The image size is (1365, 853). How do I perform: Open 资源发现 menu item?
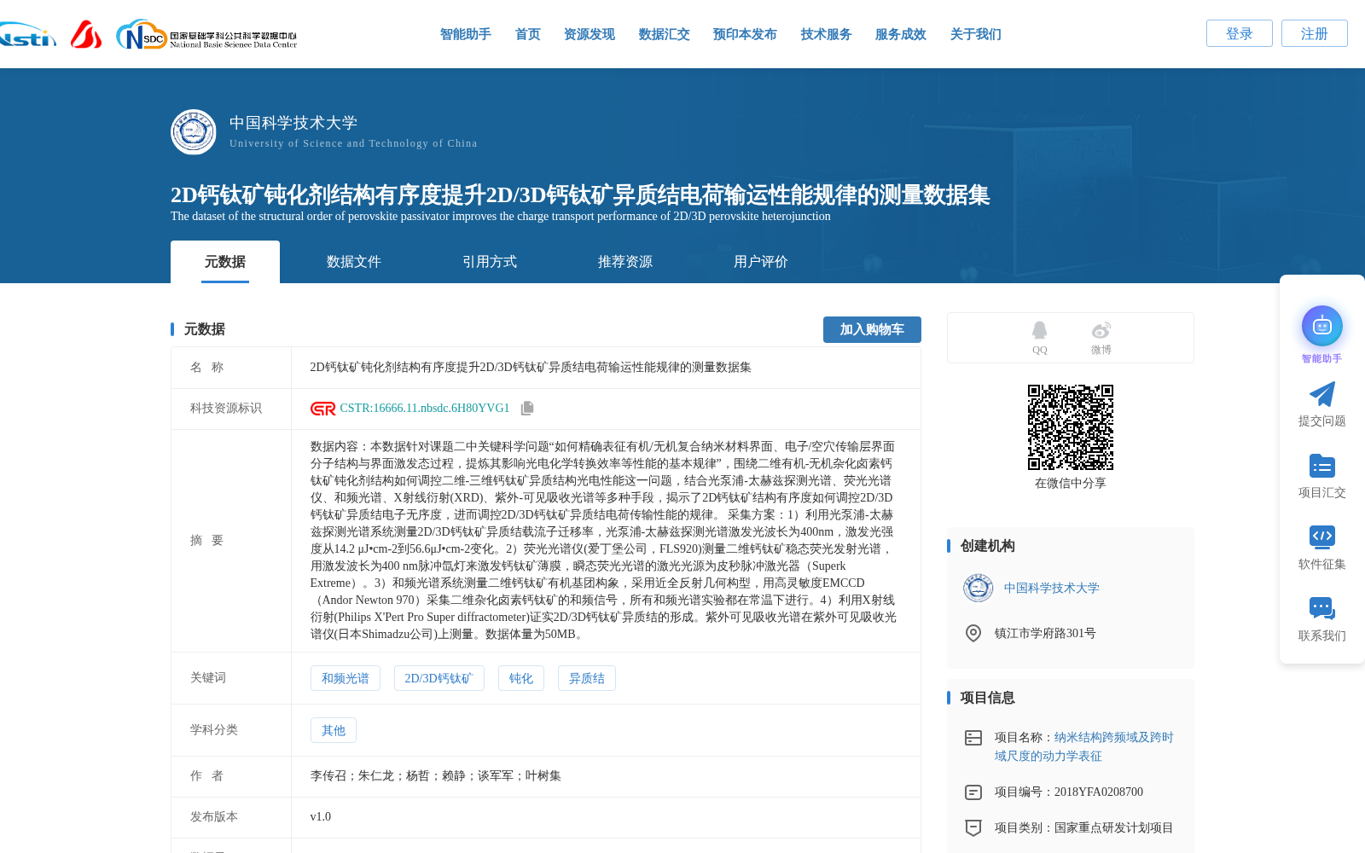(590, 34)
